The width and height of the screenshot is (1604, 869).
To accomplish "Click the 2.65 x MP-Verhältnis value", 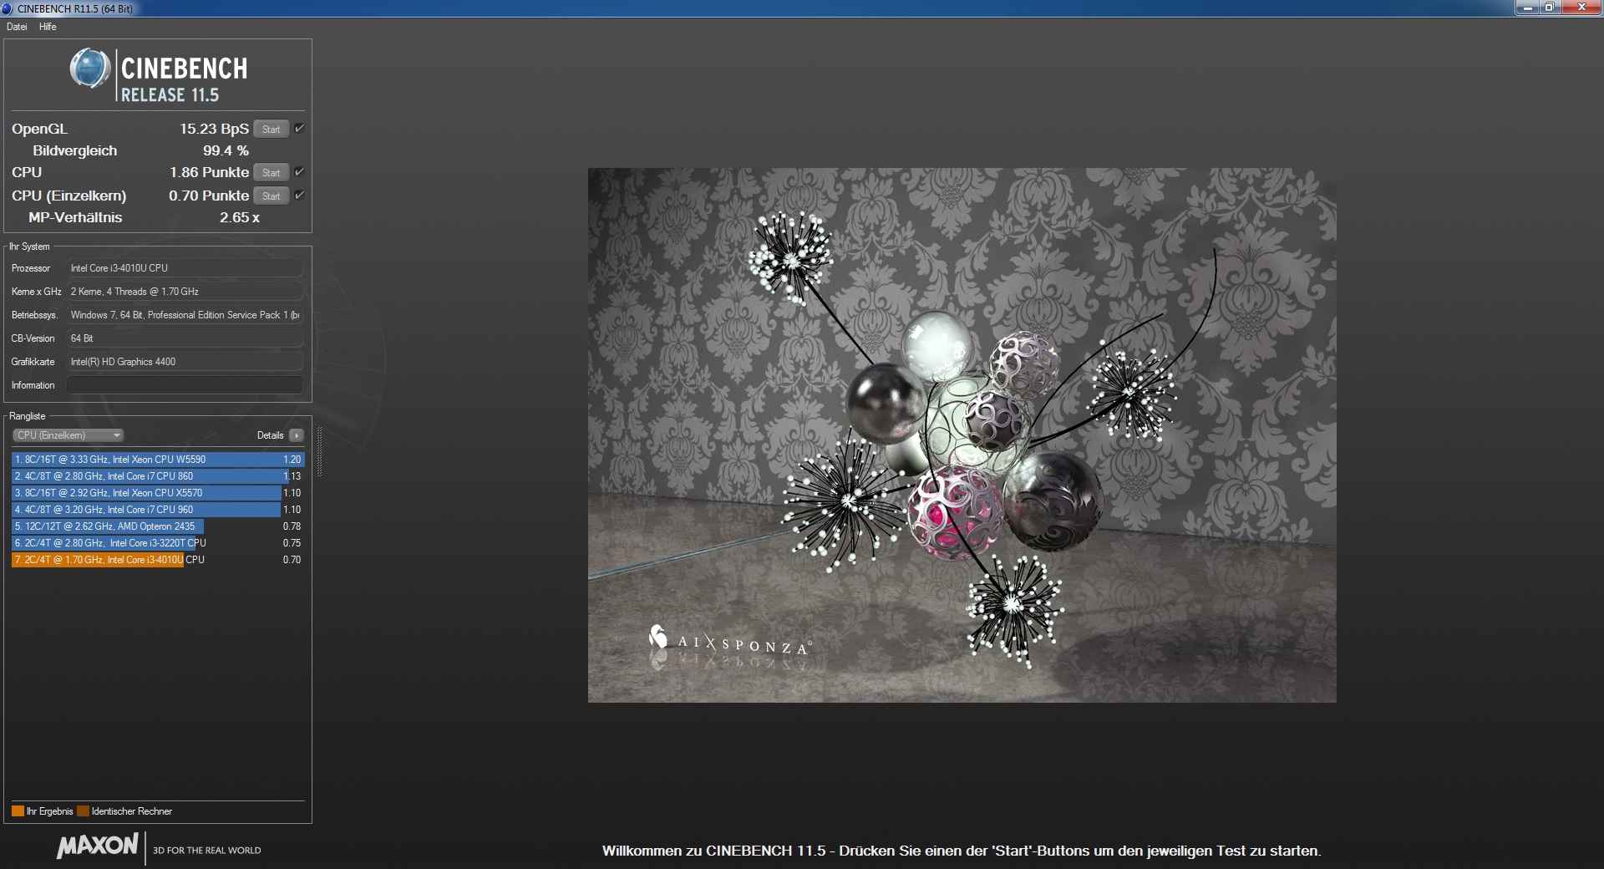I will pyautogui.click(x=240, y=217).
